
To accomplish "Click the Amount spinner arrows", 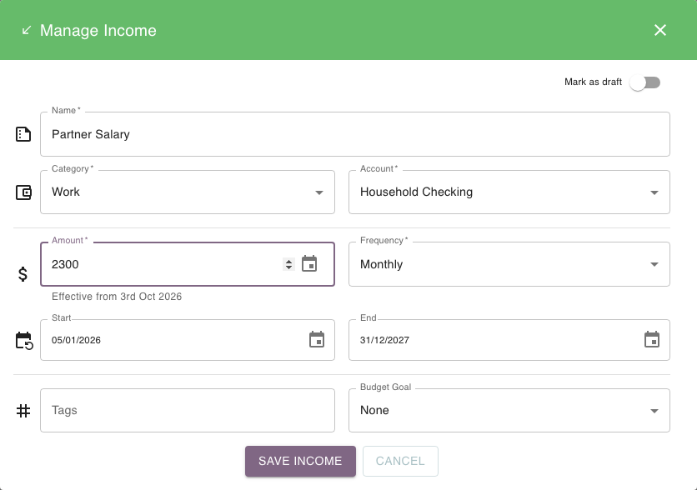I will (289, 264).
